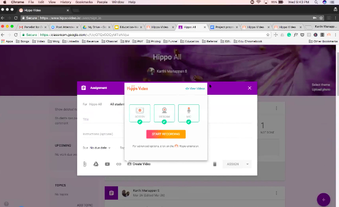The height and width of the screenshot is (207, 339).
Task: Open the Chrome three-dot menu
Action: click(335, 34)
